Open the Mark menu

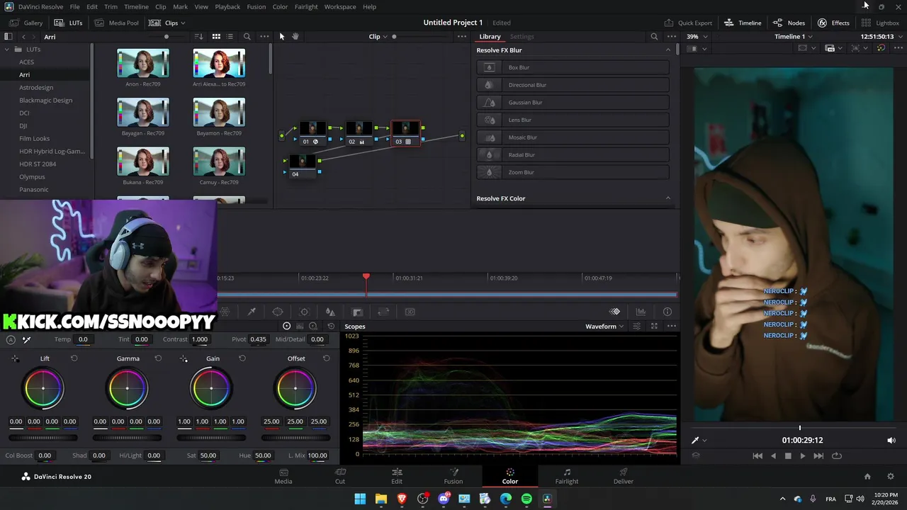pyautogui.click(x=180, y=6)
